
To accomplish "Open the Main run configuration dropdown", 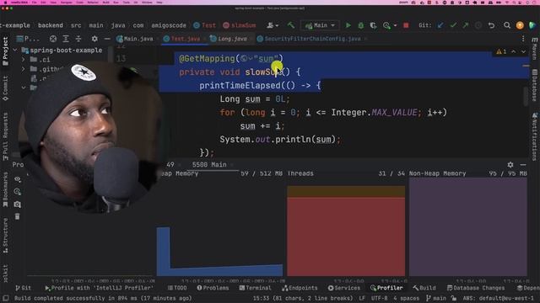I will coord(320,25).
